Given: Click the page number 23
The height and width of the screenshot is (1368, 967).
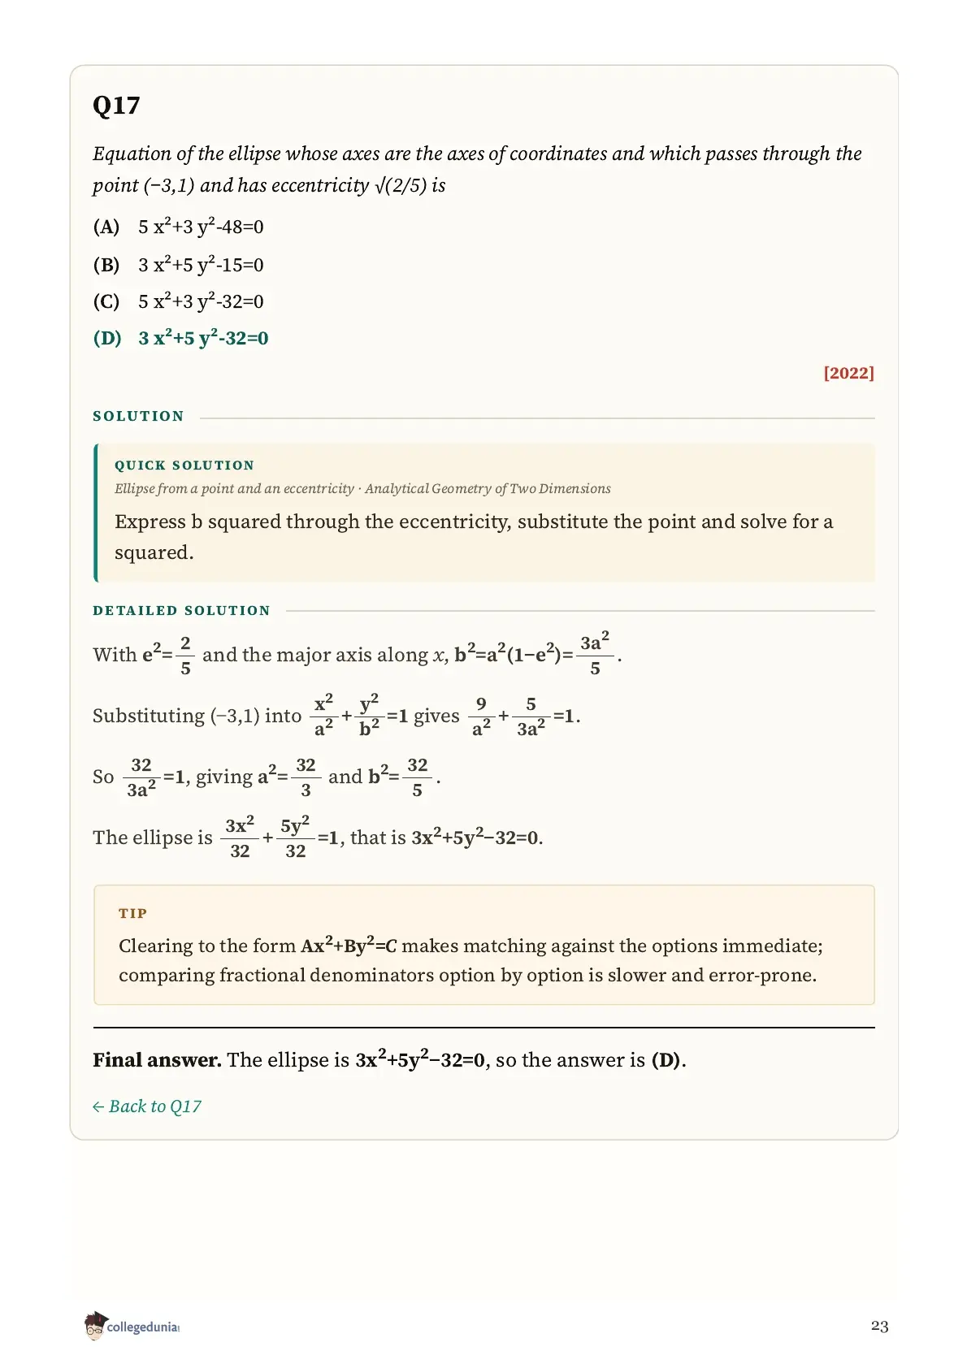Looking at the screenshot, I should coord(879,1327).
